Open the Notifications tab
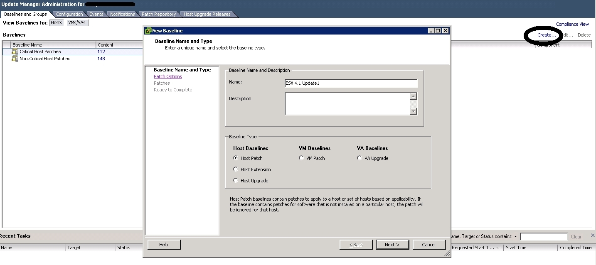Image resolution: width=596 pixels, height=265 pixels. click(x=122, y=14)
